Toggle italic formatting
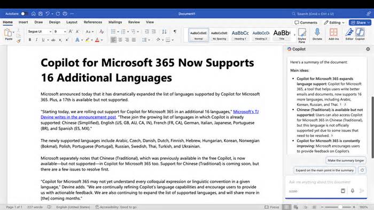 click(36, 40)
